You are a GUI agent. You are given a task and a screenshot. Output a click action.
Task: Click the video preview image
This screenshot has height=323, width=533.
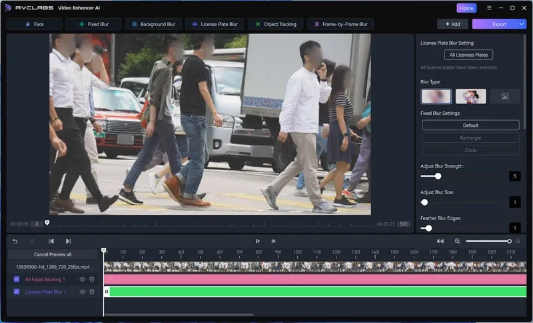pyautogui.click(x=210, y=124)
